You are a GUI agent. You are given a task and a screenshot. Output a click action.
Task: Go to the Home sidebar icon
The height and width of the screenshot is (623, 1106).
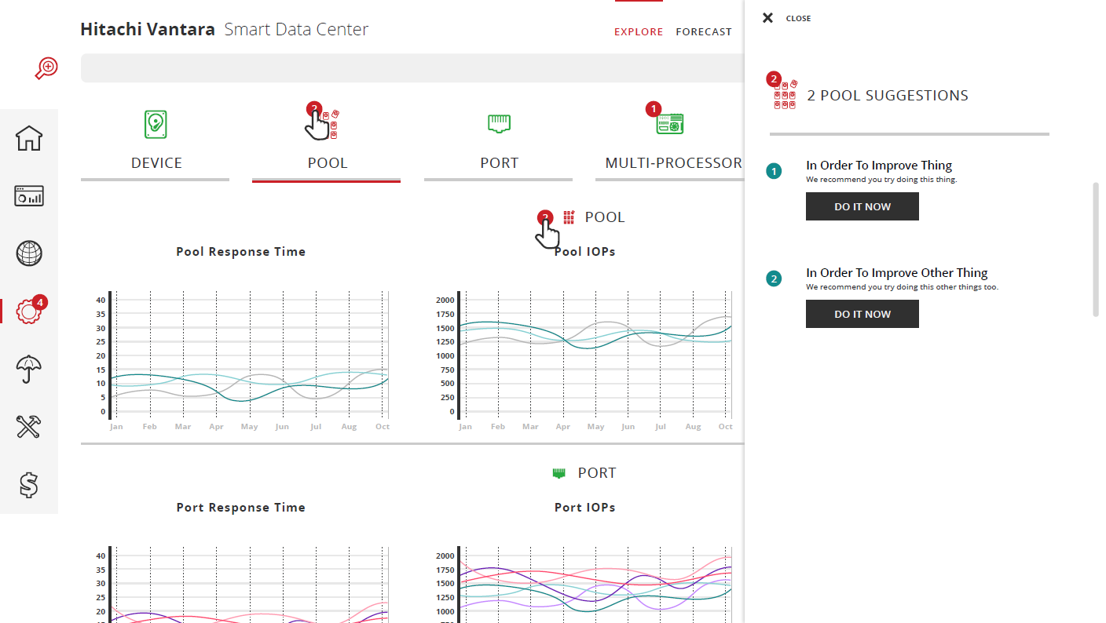click(29, 138)
